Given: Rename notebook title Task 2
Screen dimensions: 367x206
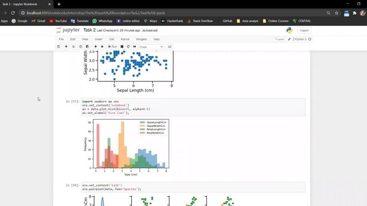Looking at the screenshot, I should (89, 30).
